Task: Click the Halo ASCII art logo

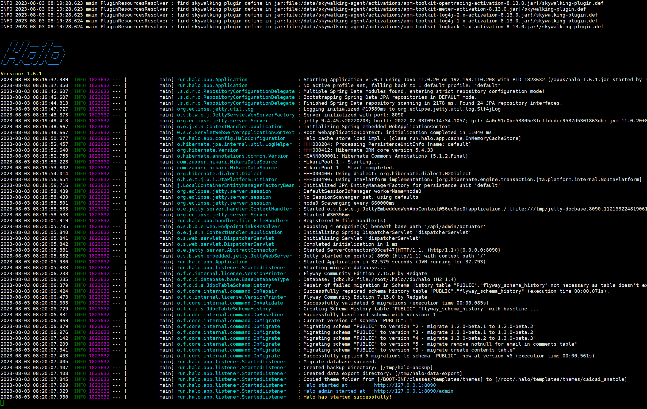Action: (x=33, y=53)
